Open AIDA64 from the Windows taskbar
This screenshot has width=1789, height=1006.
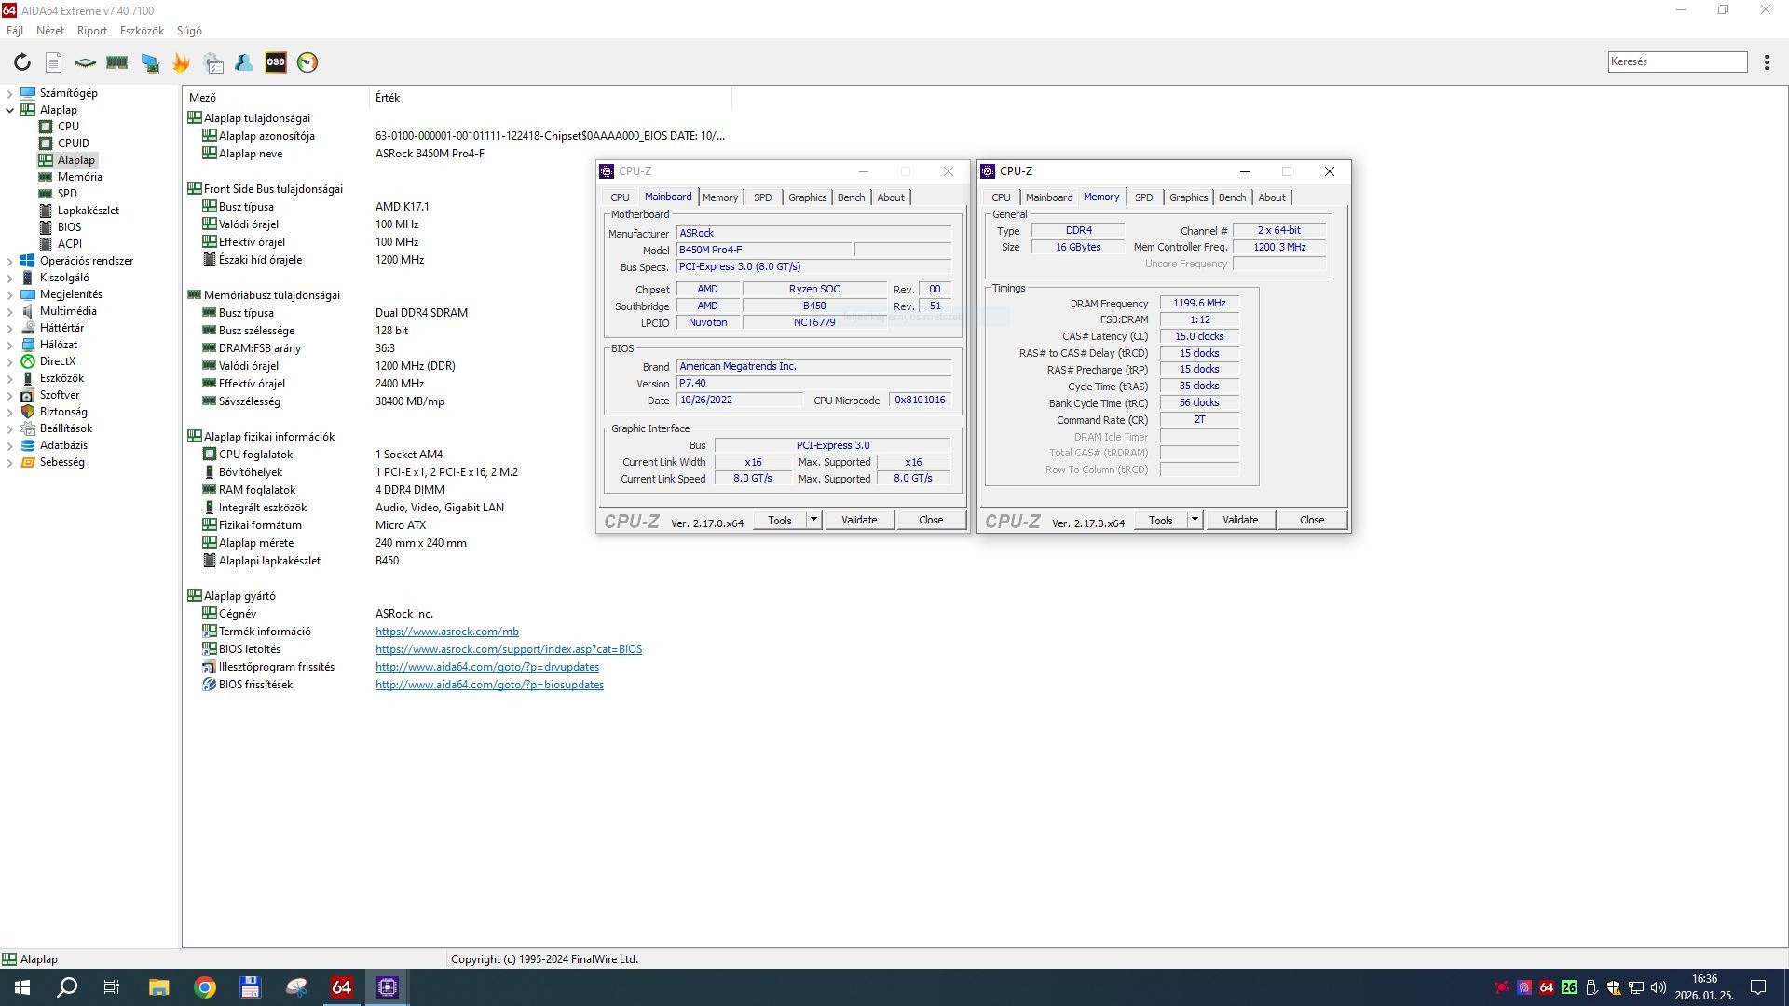342,987
